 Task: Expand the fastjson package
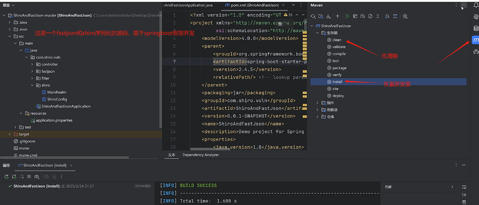point(32,71)
